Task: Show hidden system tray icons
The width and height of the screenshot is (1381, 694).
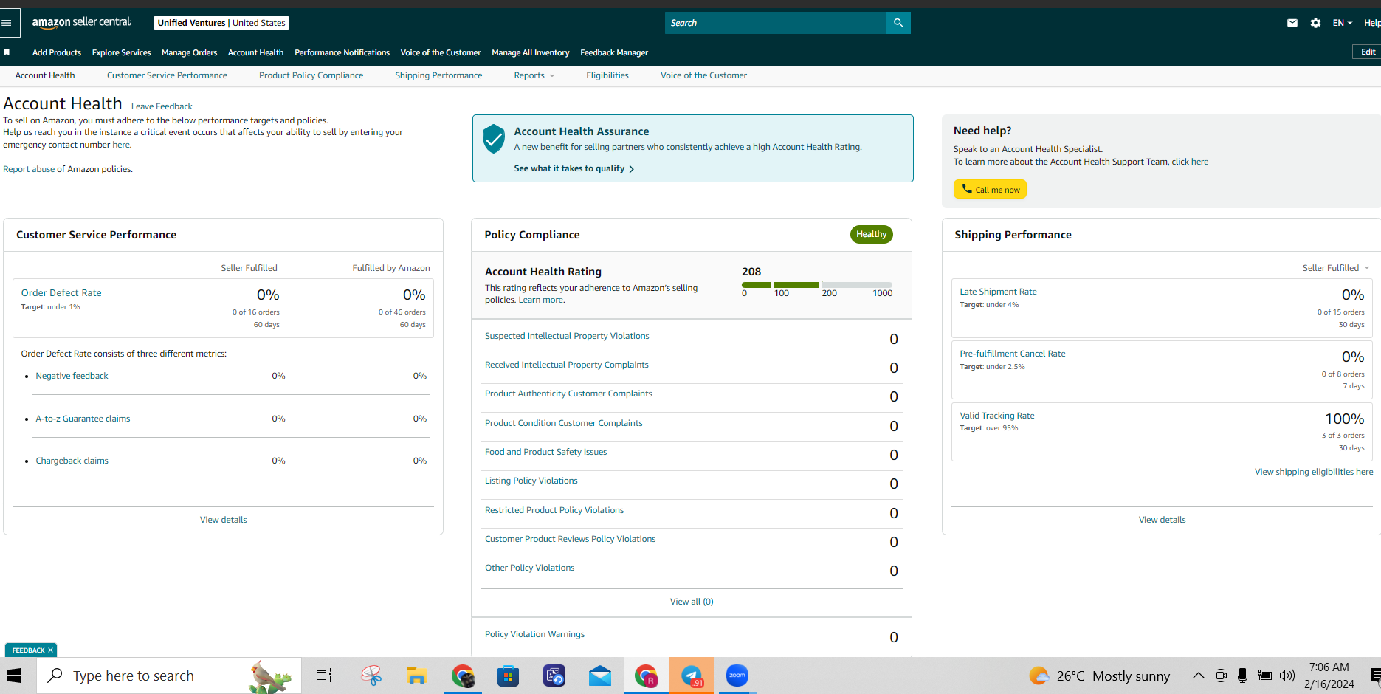Action: click(1199, 676)
